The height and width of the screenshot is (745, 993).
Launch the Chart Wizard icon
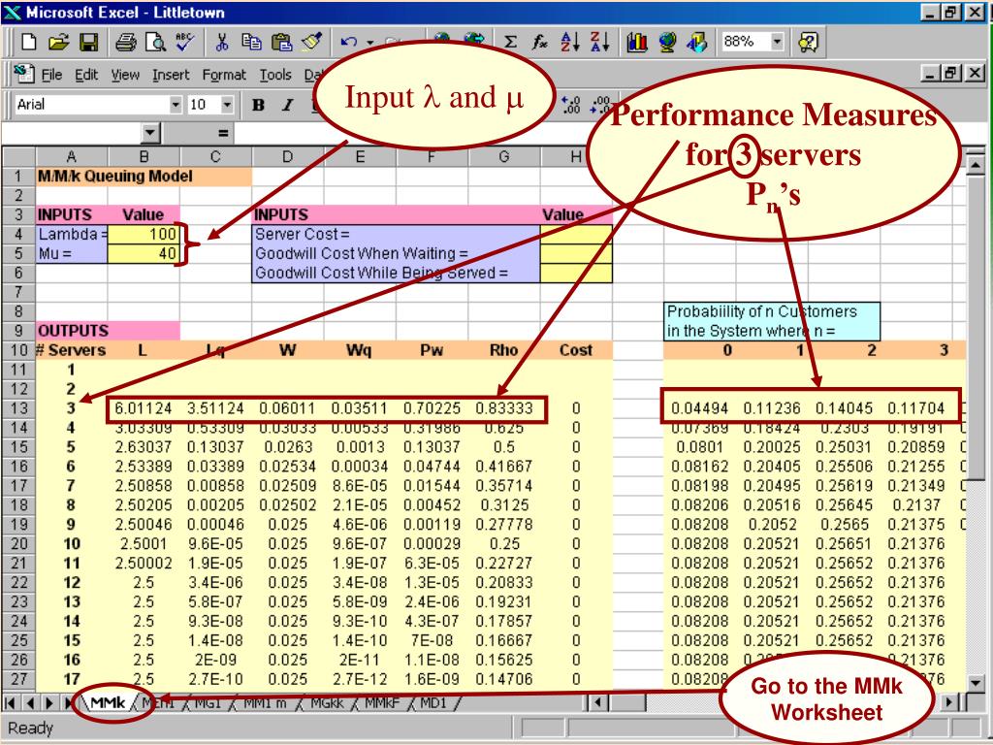point(636,43)
